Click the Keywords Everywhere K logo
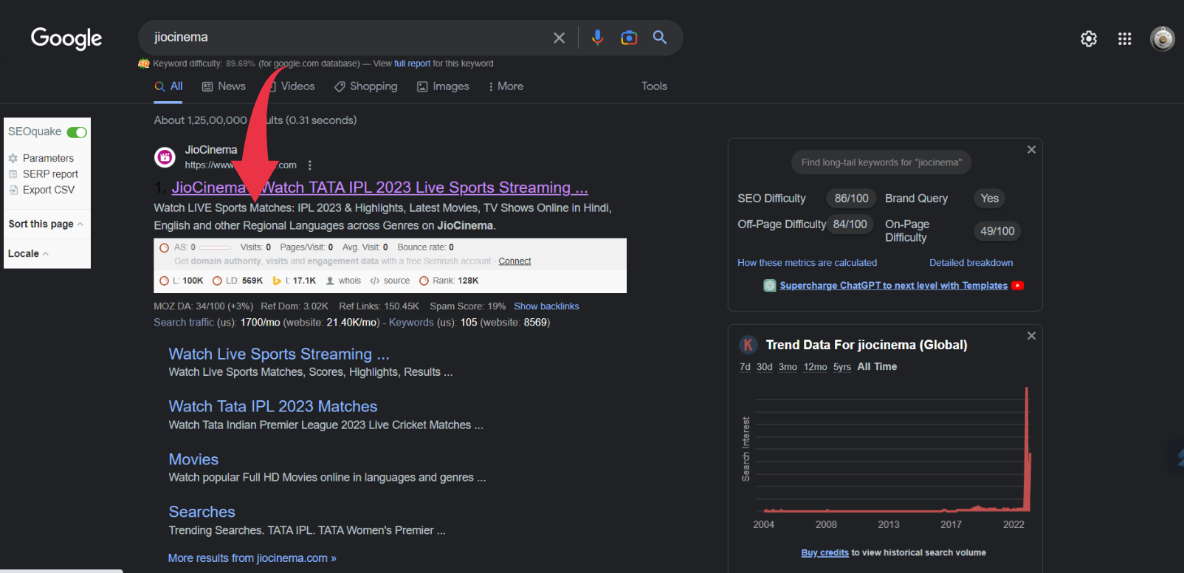This screenshot has width=1184, height=573. point(748,345)
